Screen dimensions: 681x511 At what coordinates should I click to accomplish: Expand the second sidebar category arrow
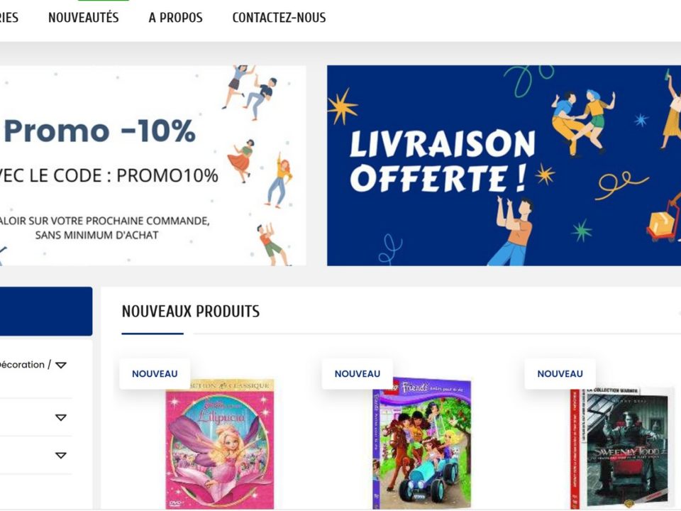[x=61, y=417]
